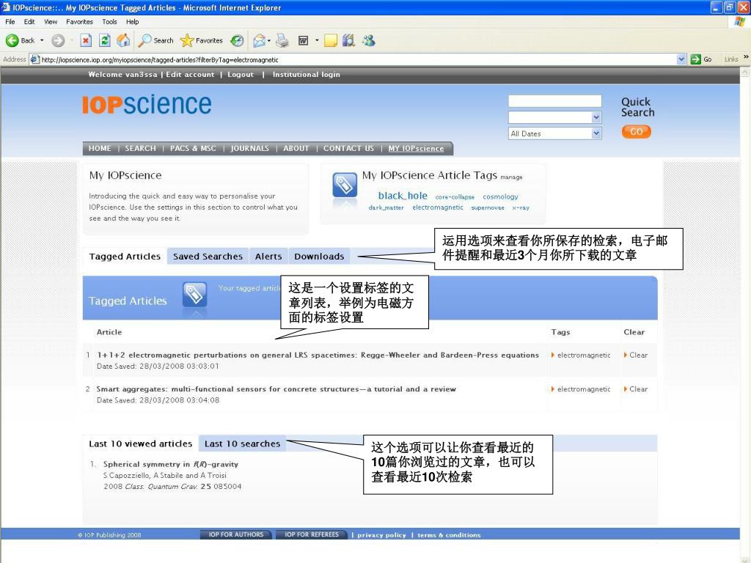Screen dimensions: 751x563
Task: Select the cosmology tag
Action: pos(500,196)
